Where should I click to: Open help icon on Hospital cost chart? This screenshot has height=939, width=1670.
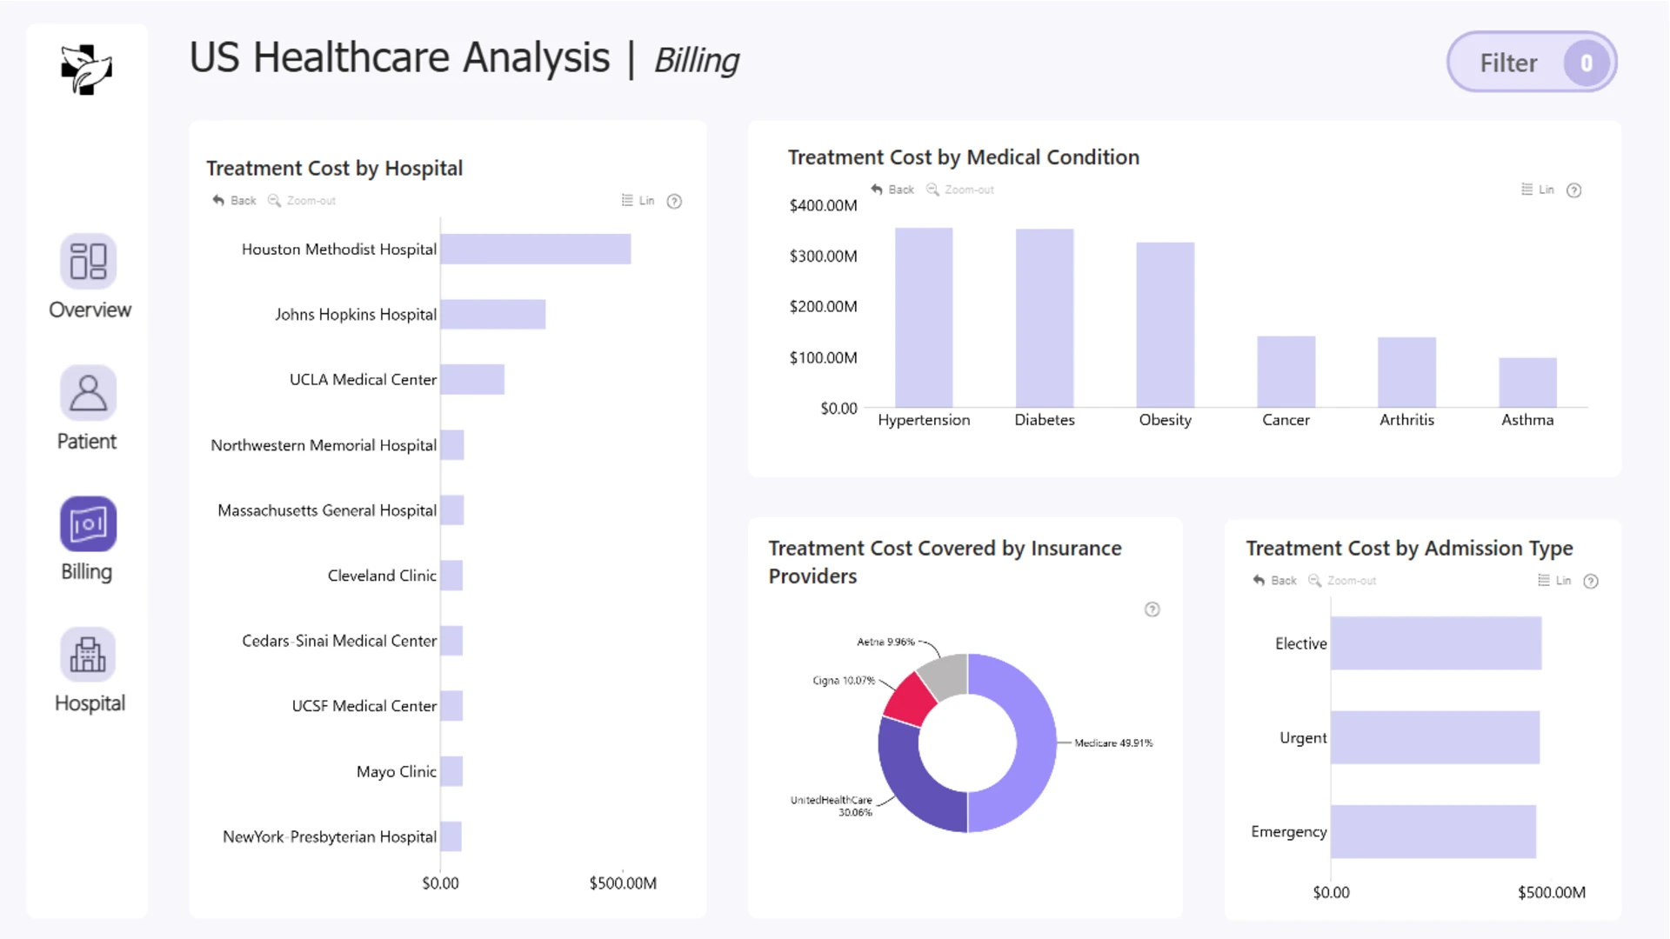[x=674, y=202]
